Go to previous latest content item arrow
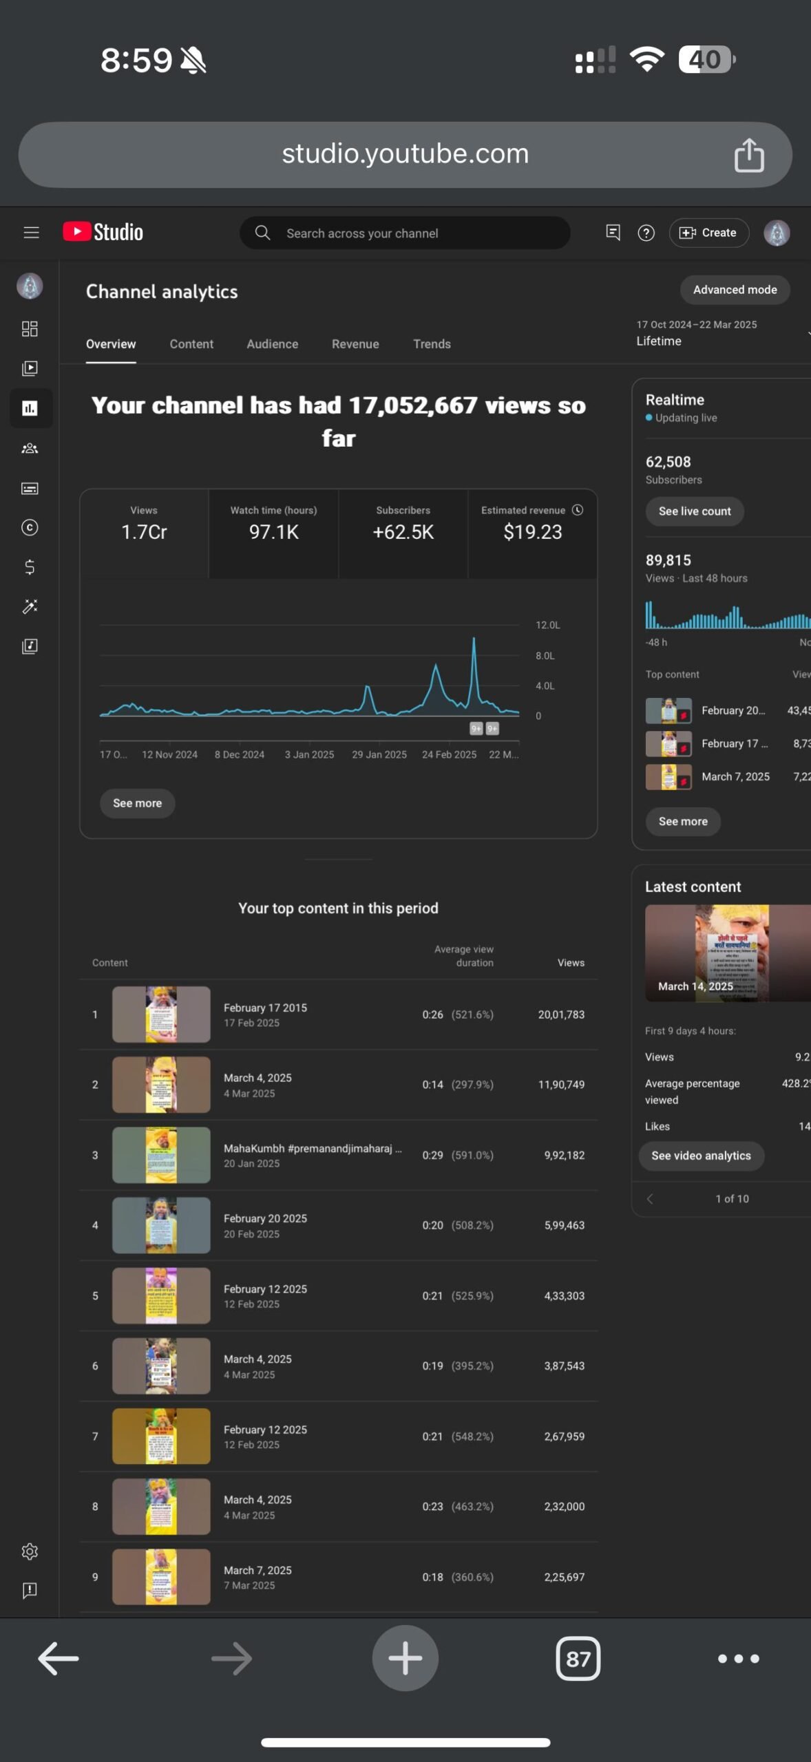Screen dimensions: 811x1762 [649, 1198]
